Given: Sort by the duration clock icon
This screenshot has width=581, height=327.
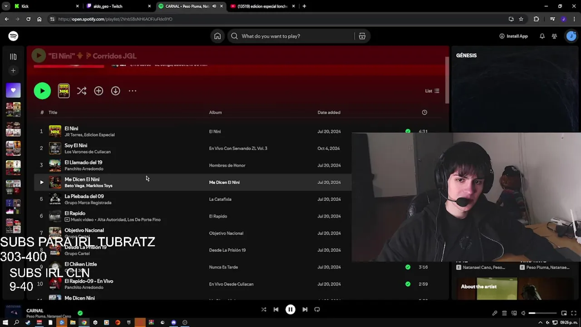Looking at the screenshot, I should tap(424, 112).
